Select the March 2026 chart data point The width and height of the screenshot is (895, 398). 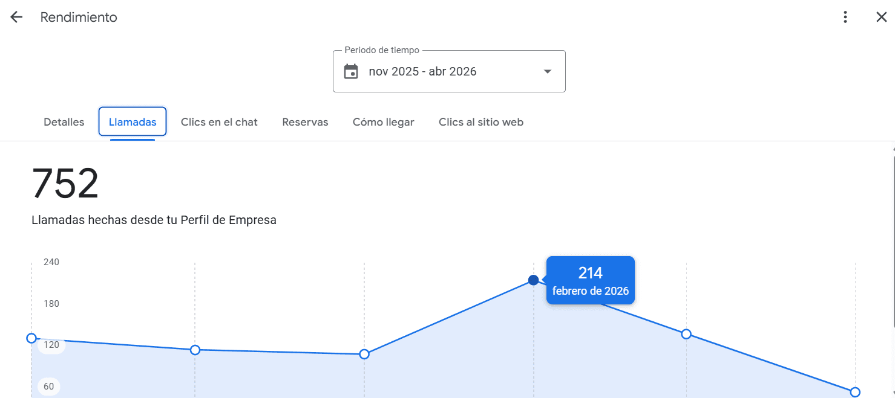coord(686,334)
